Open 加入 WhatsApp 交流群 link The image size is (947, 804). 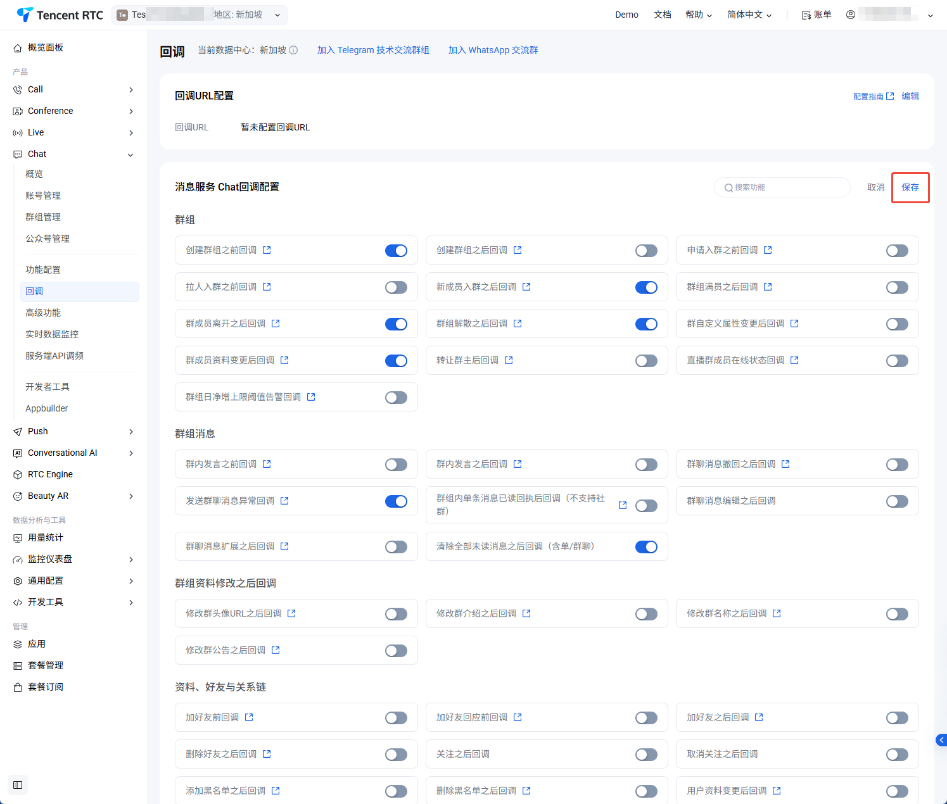493,50
